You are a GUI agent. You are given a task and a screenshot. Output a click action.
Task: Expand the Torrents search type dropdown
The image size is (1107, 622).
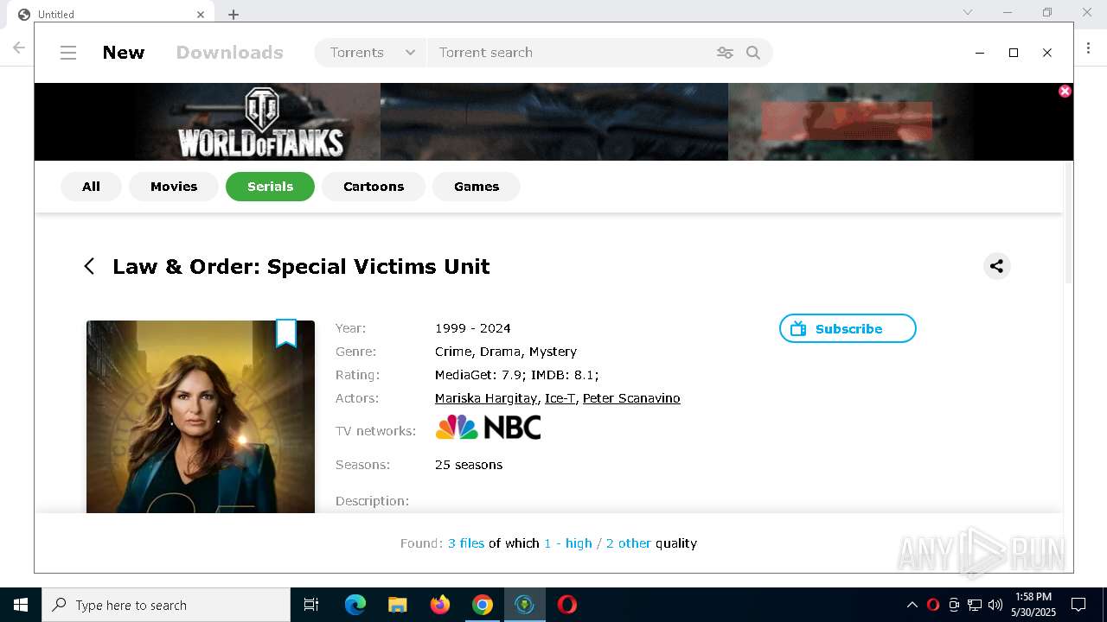click(x=371, y=53)
